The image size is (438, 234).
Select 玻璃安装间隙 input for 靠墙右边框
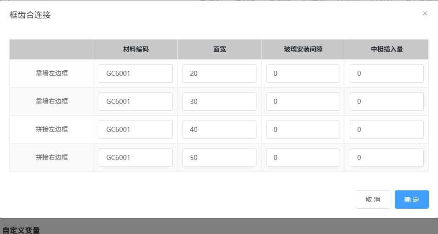click(303, 102)
